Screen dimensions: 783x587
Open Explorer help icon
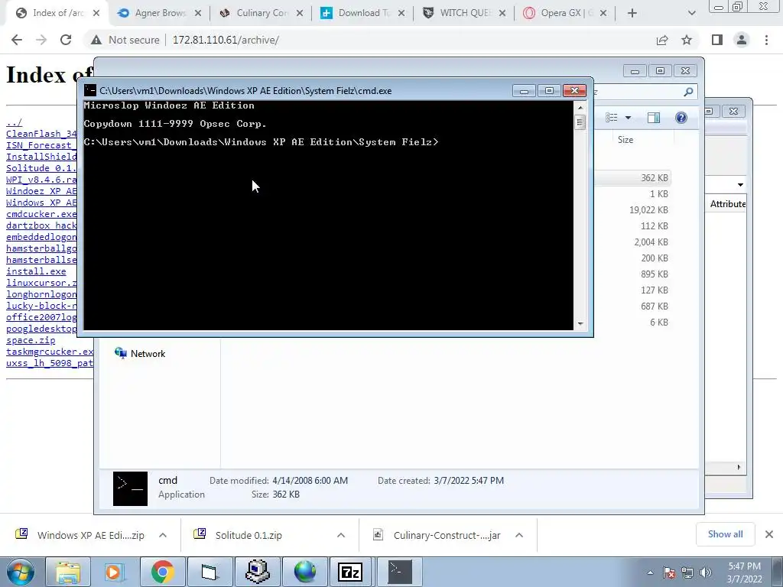(681, 117)
